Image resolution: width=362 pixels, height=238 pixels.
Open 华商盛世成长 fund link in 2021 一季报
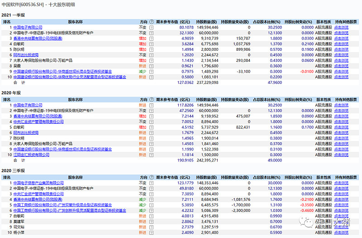[x=62, y=72]
